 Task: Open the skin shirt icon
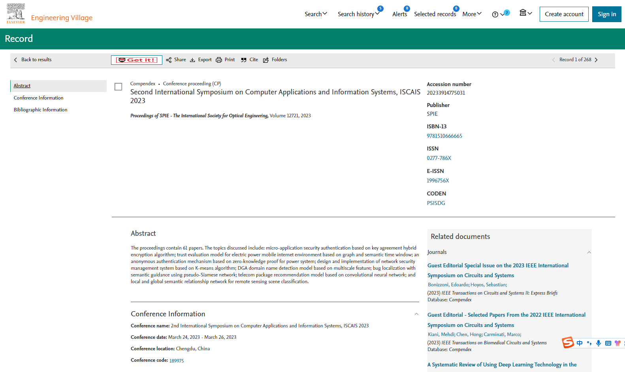pyautogui.click(x=617, y=343)
